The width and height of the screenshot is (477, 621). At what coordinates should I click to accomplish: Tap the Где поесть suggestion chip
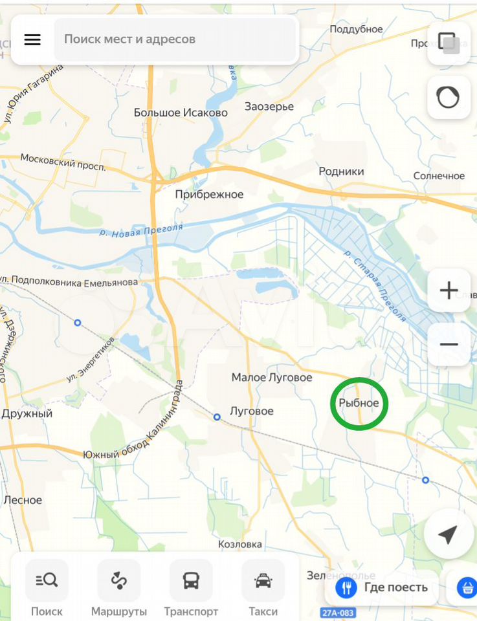(x=381, y=587)
